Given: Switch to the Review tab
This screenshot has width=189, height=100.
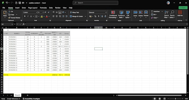Looking at the screenshot, I should coord(58,8).
